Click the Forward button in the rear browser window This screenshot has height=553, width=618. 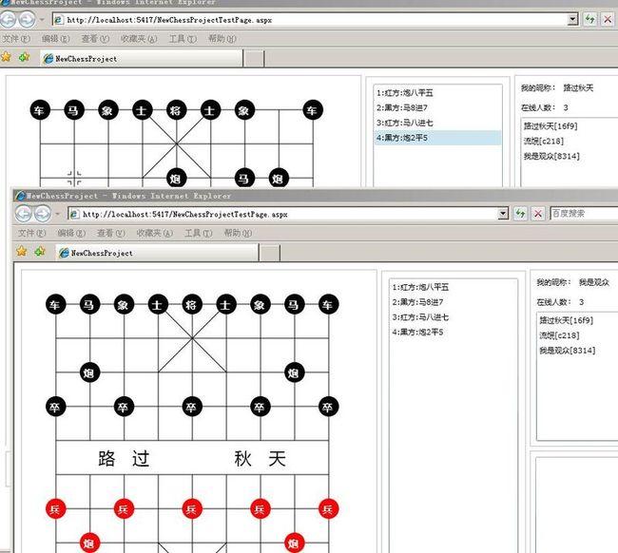[28, 20]
